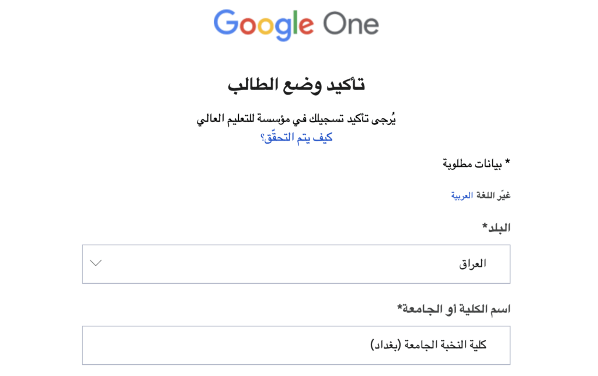Click the "بيانات مطلوبة" required note
Viewport: 598px width, 376px height.
pyautogui.click(x=476, y=163)
